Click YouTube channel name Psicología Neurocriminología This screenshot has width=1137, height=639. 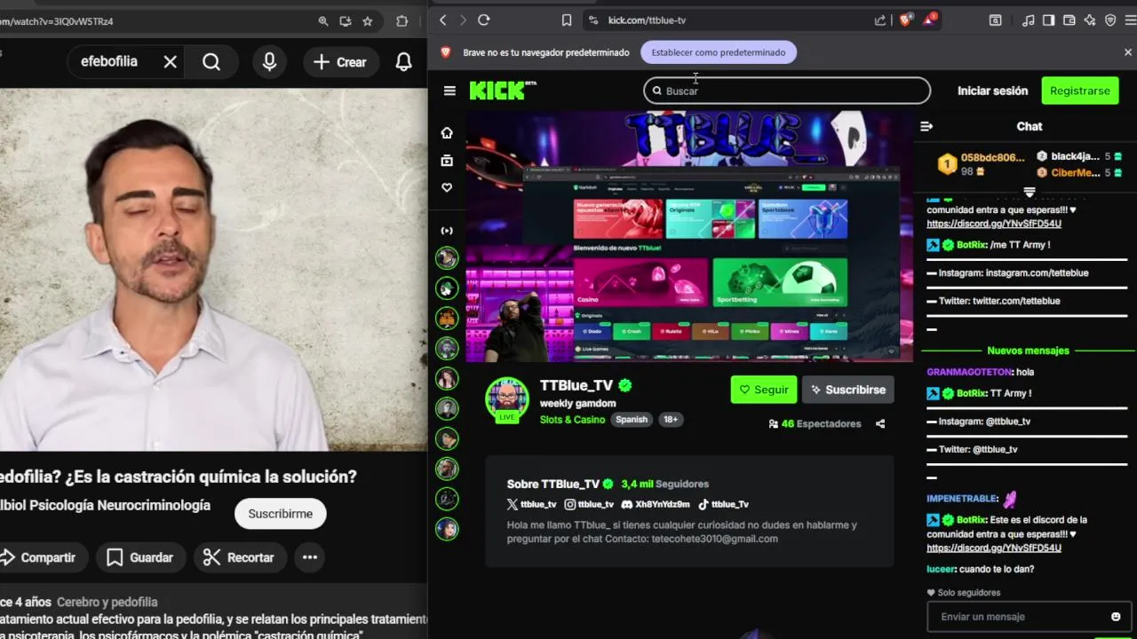[106, 505]
